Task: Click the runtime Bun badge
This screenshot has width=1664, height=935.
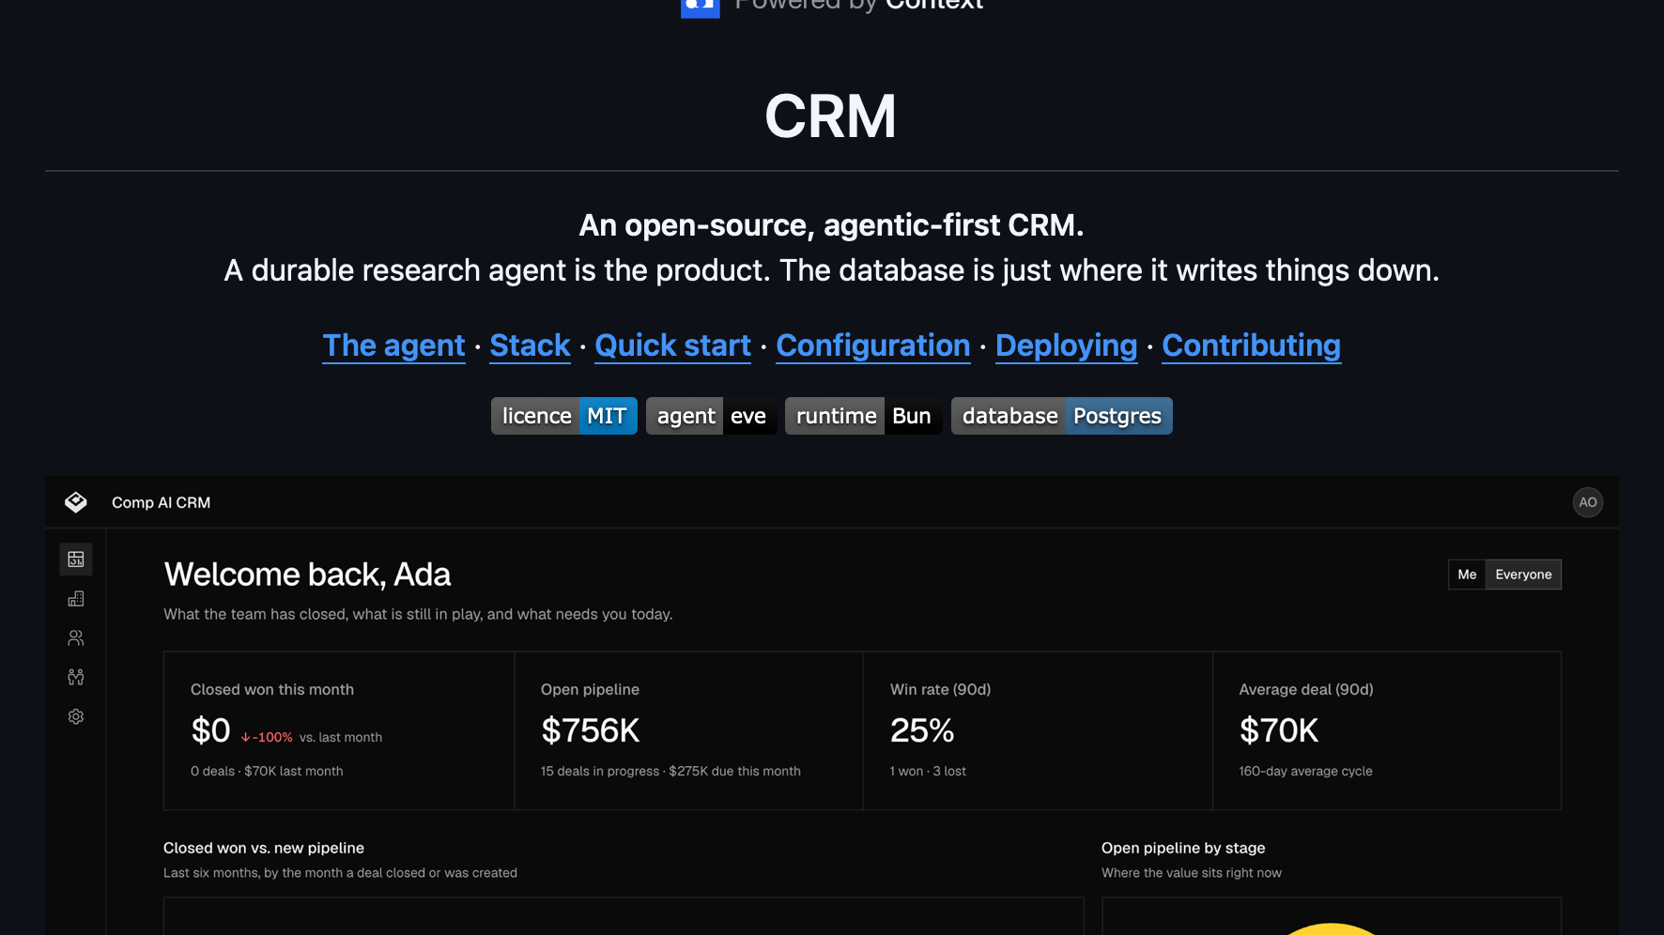Action: click(x=864, y=416)
